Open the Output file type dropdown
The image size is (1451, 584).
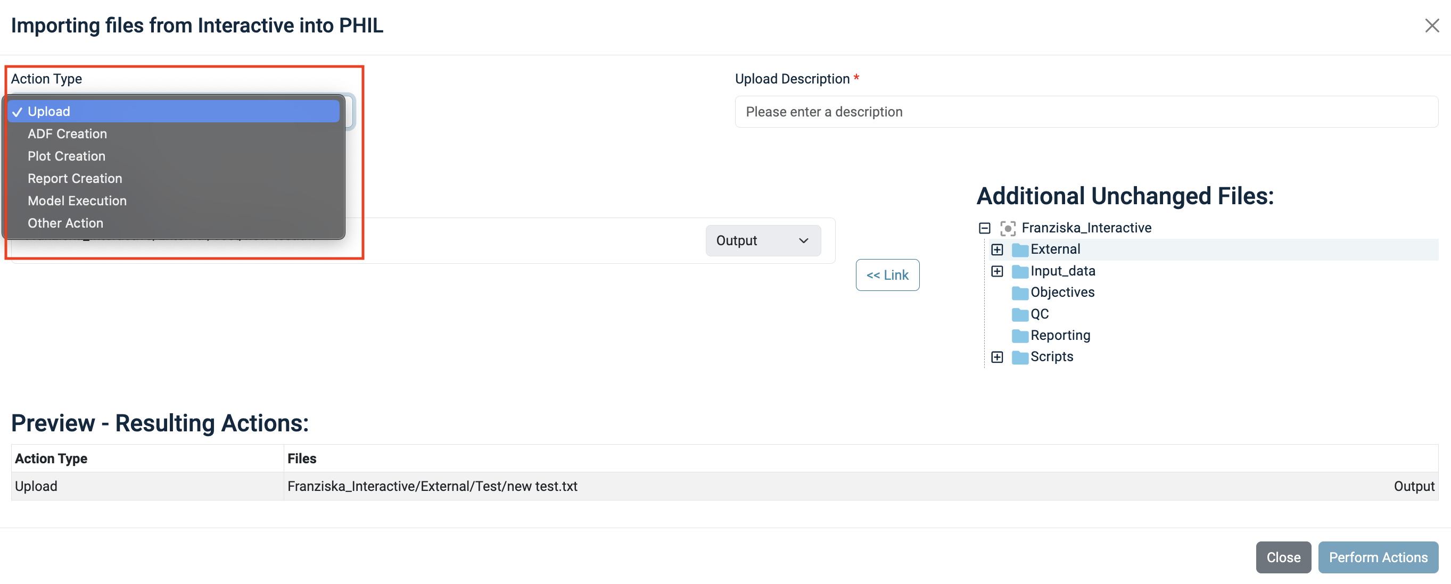click(763, 241)
